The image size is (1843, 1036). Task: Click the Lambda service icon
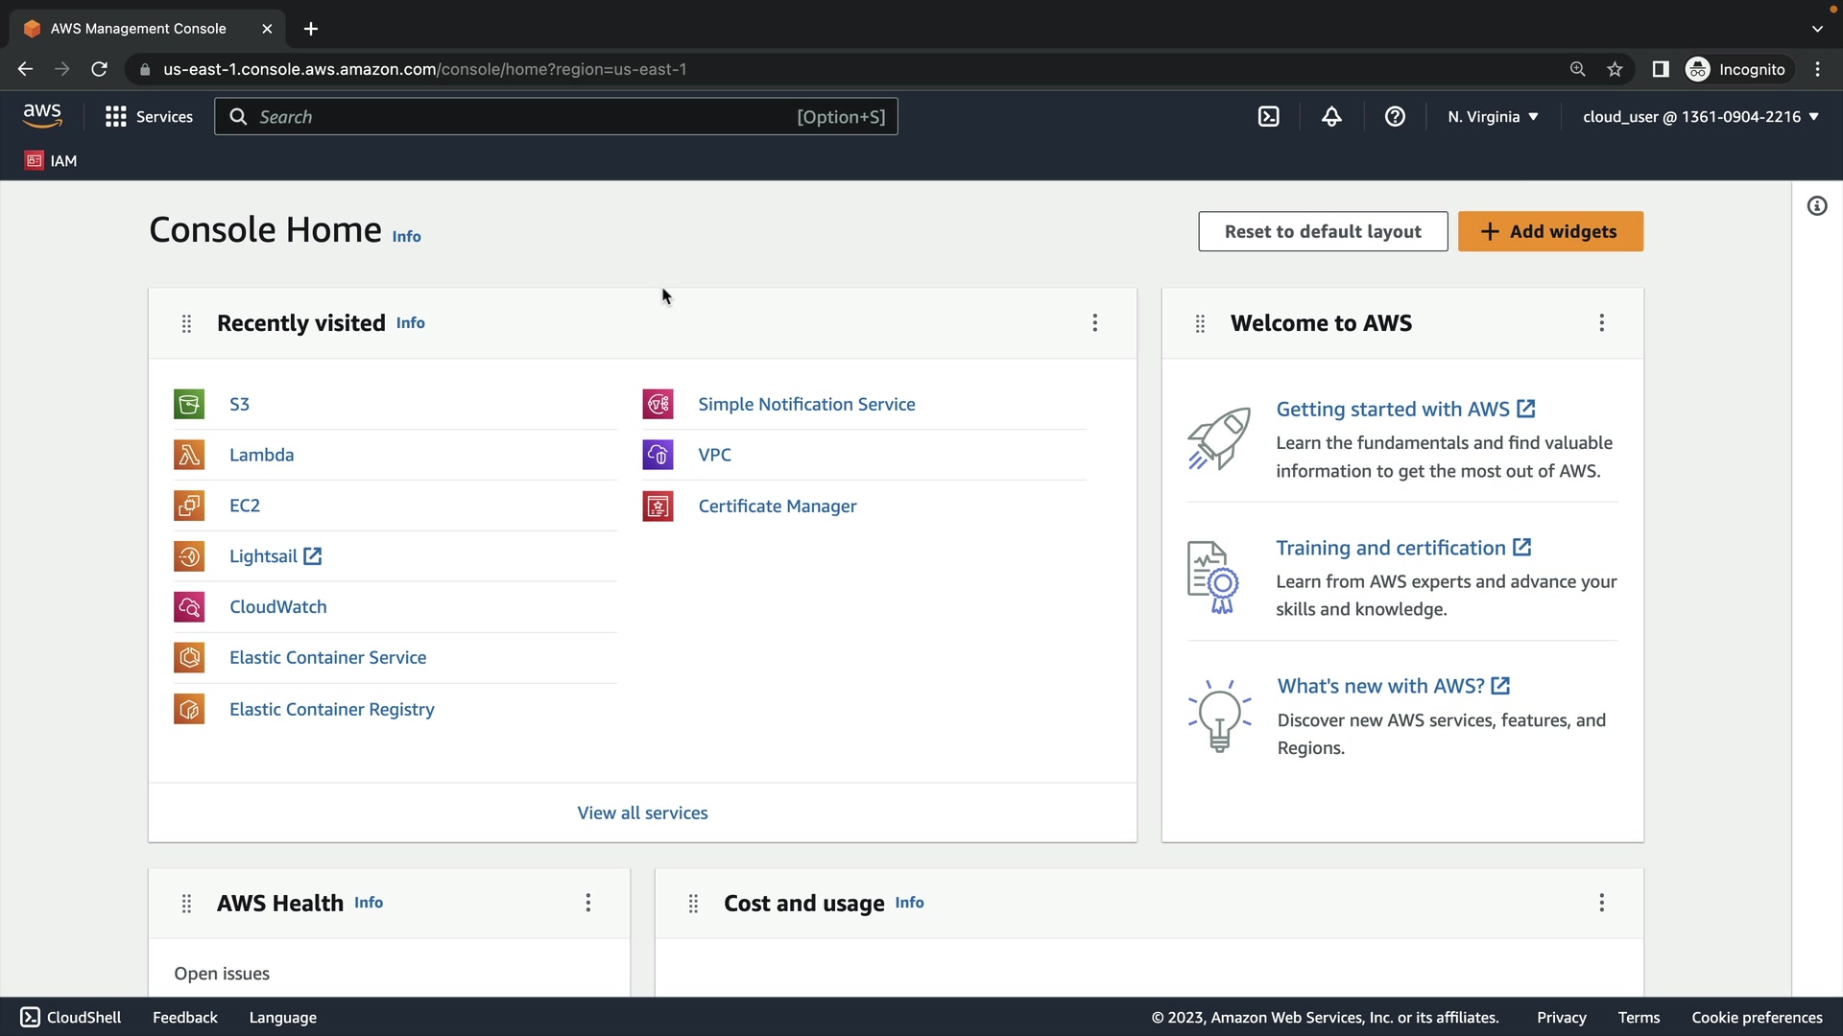point(189,455)
